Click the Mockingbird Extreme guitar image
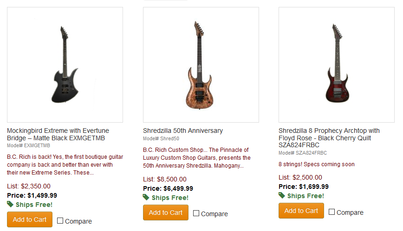 [65, 65]
